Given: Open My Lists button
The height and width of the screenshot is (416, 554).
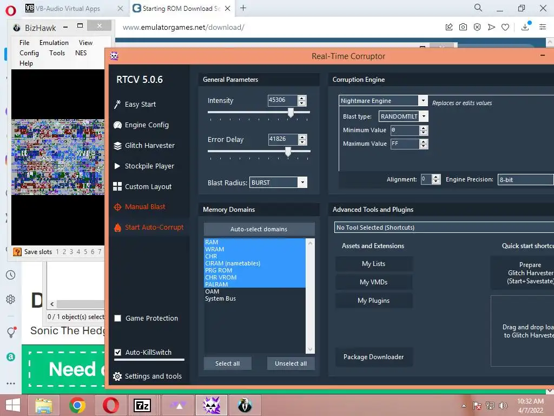Looking at the screenshot, I should pos(373,264).
